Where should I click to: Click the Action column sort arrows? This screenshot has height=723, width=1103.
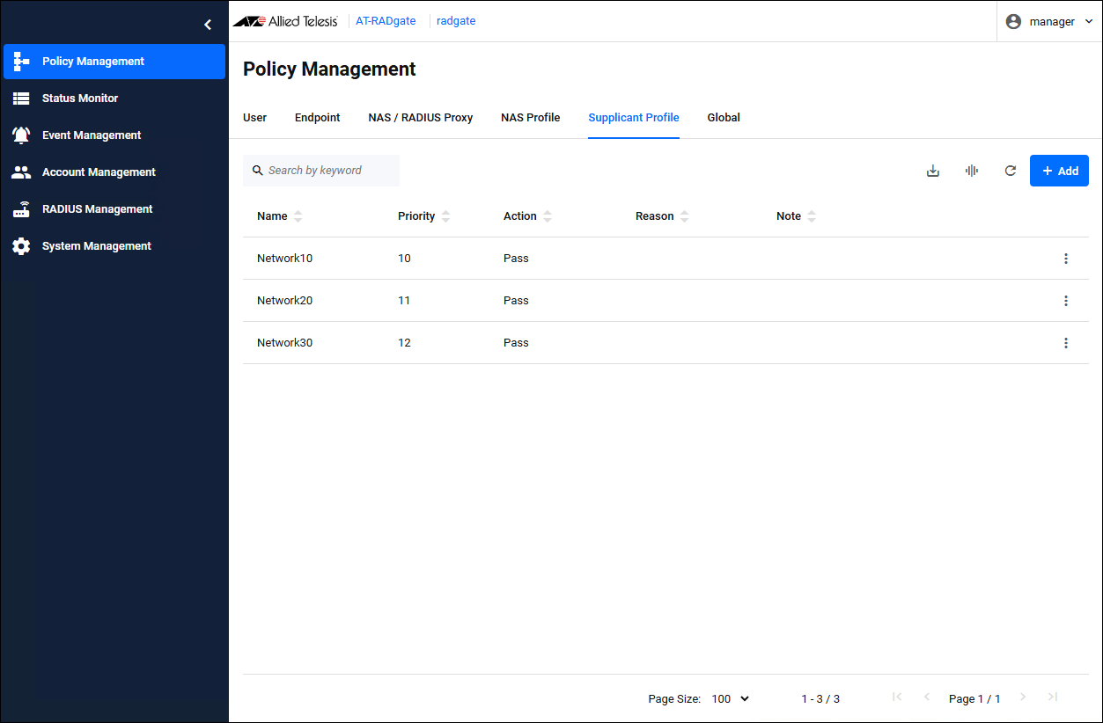(548, 216)
